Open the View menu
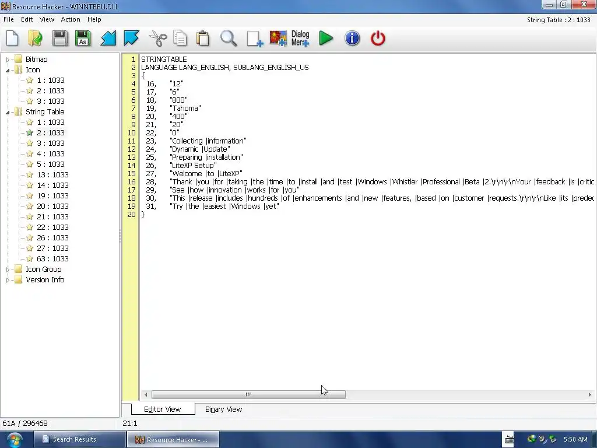The image size is (597, 448). pos(47,19)
